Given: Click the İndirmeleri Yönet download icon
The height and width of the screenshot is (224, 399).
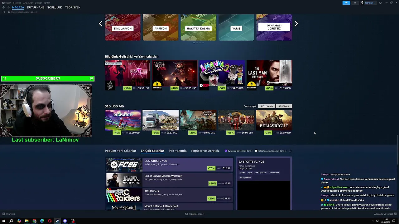Looking at the screenshot, I should click(186, 214).
